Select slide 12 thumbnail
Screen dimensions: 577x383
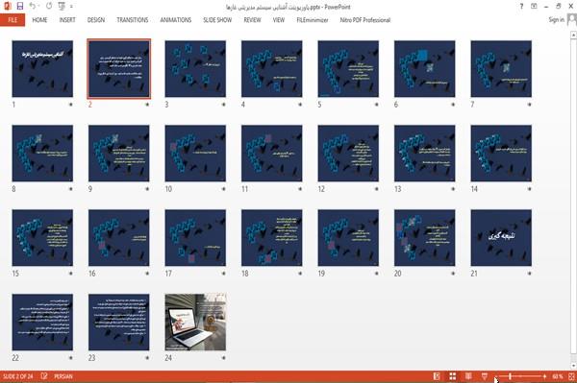point(348,154)
